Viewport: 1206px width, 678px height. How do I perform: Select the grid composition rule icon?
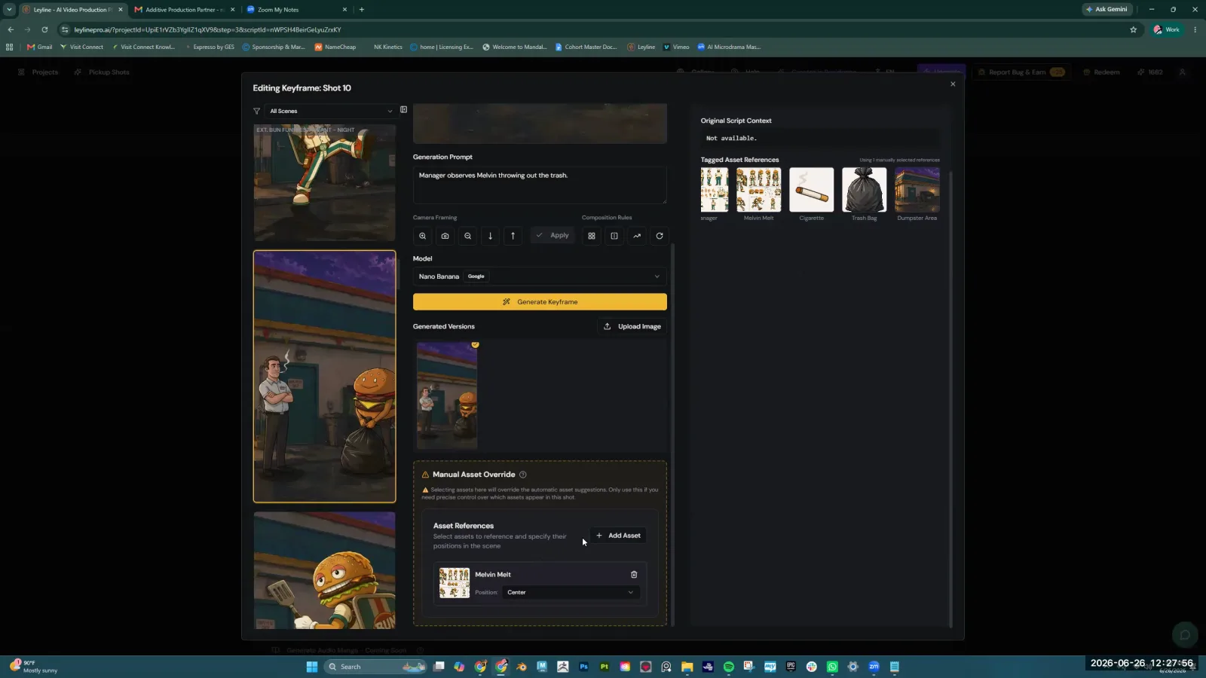pyautogui.click(x=592, y=236)
